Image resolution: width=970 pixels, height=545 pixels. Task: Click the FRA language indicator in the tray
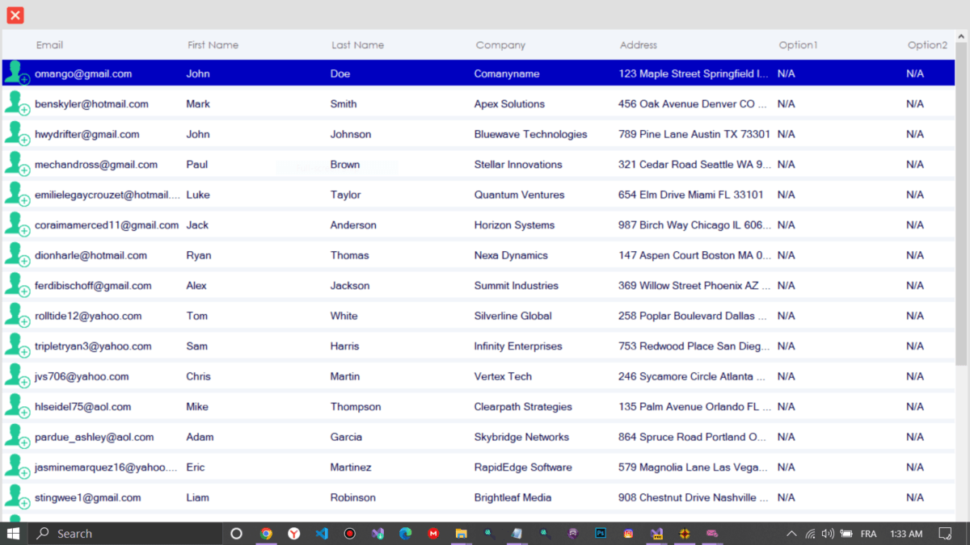[868, 533]
